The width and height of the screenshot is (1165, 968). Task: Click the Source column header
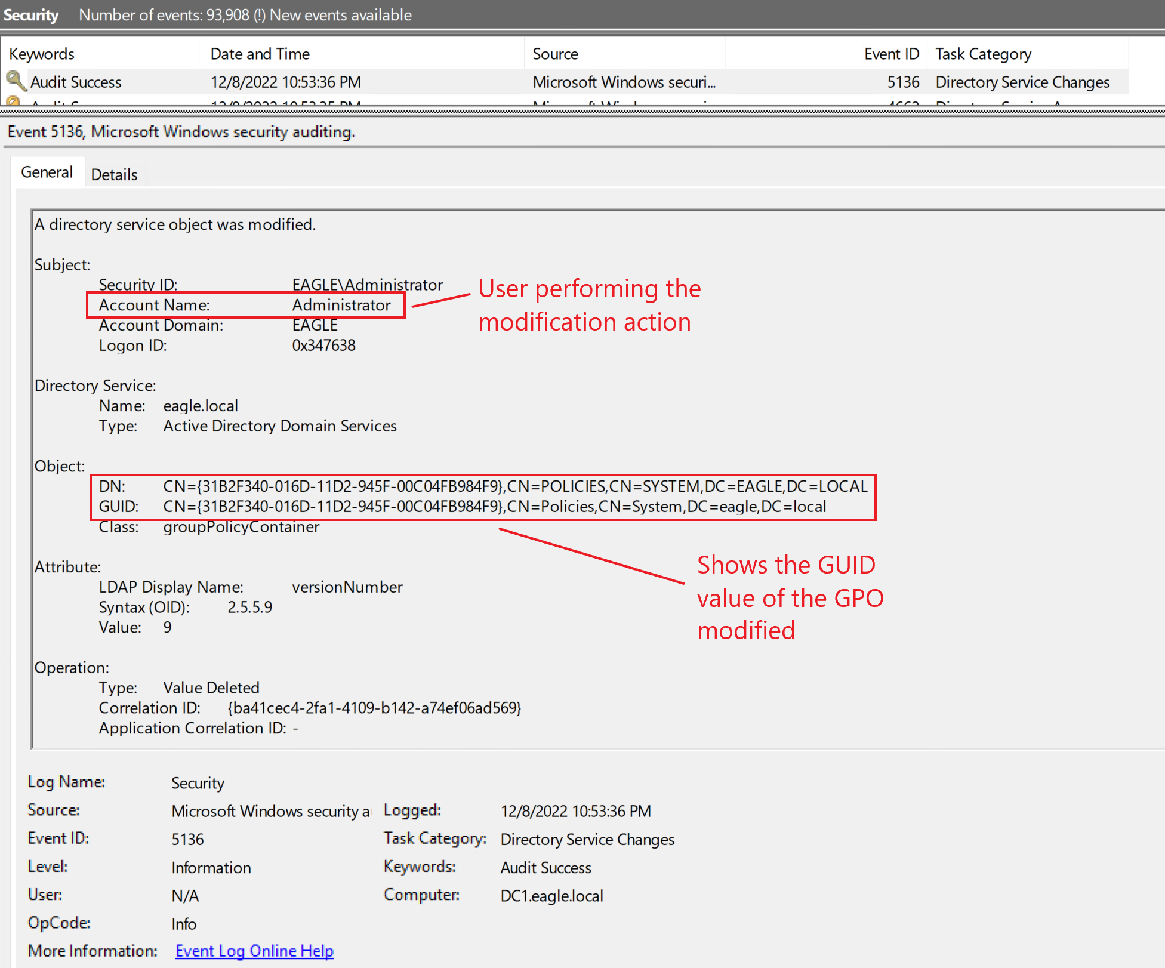tap(555, 54)
